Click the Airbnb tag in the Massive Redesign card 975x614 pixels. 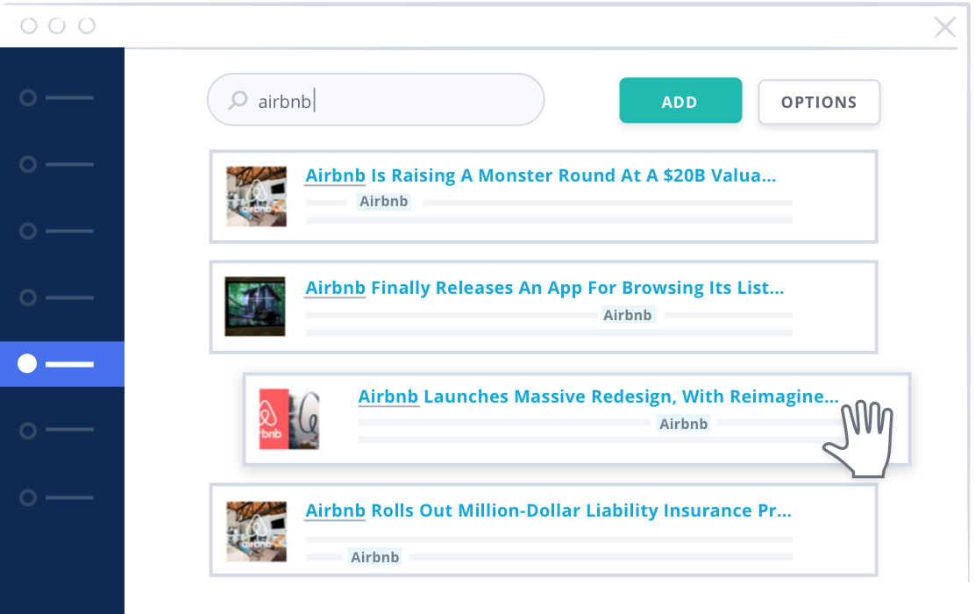point(683,424)
